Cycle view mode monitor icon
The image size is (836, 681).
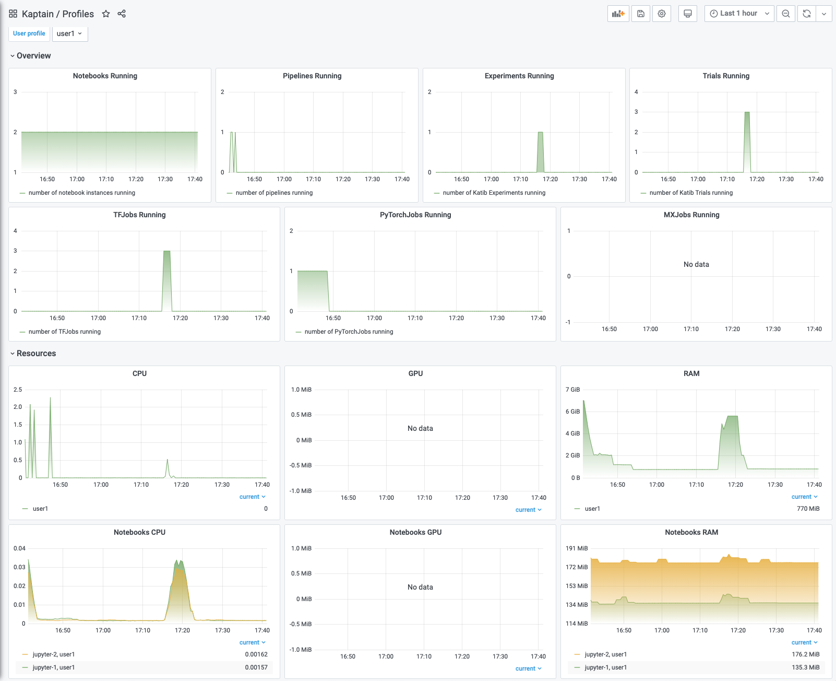coord(688,14)
